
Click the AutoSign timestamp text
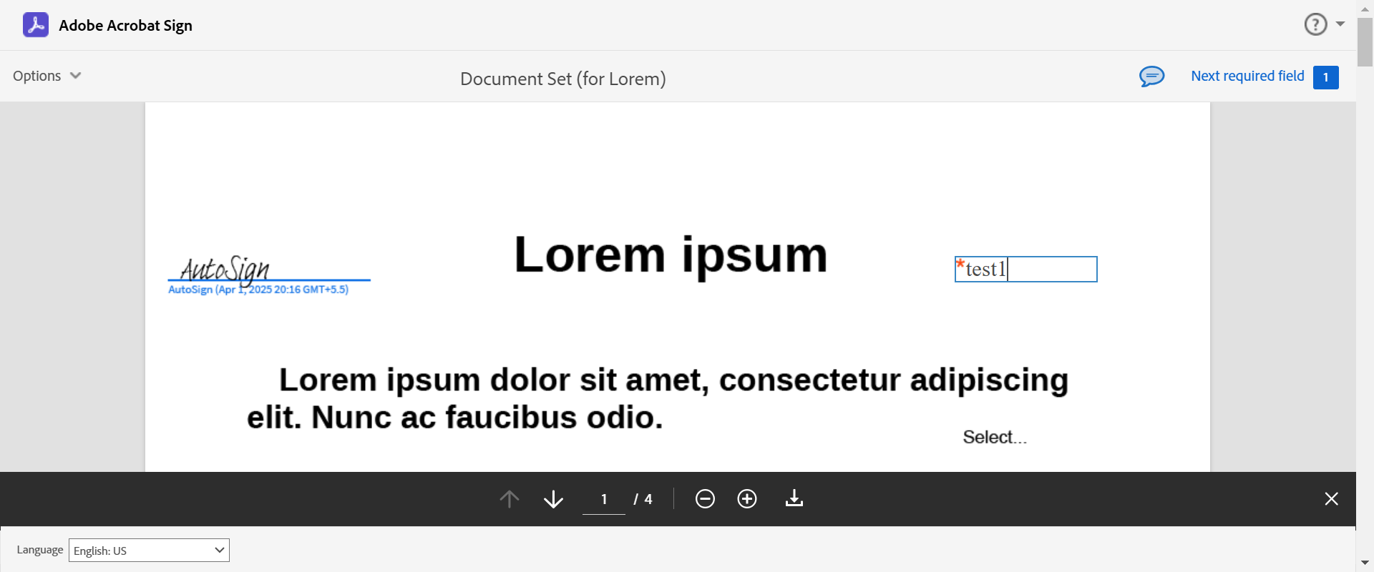coord(258,290)
